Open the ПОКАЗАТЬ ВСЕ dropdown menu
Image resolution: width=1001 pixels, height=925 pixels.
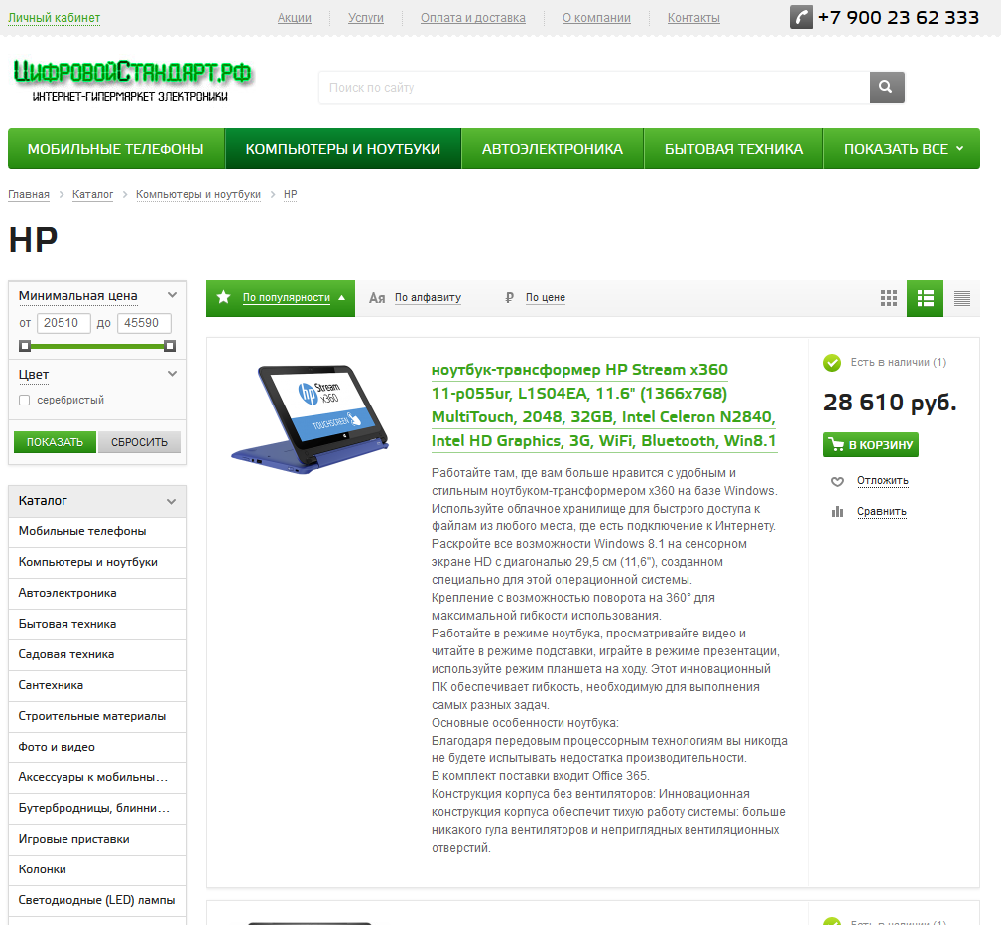pos(902,148)
